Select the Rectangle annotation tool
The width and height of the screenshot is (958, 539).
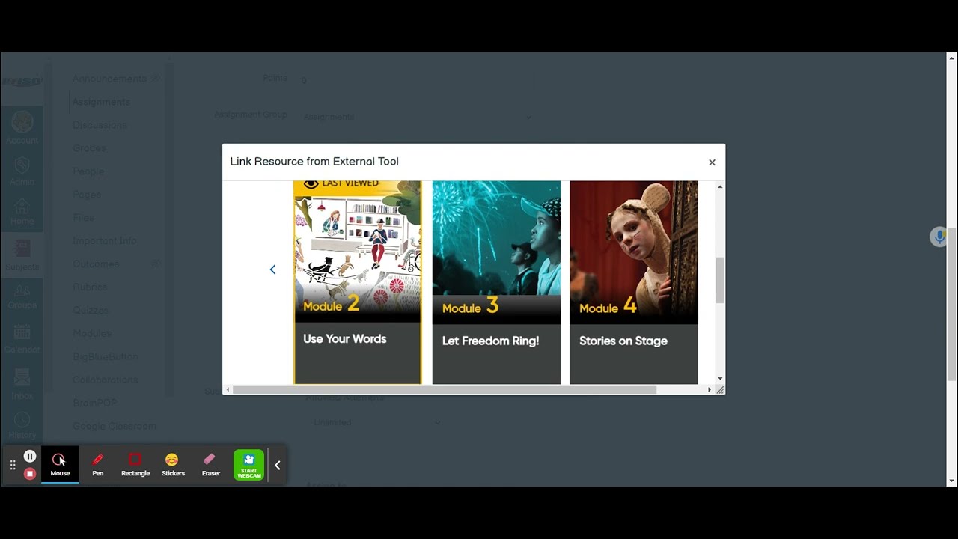(135, 464)
